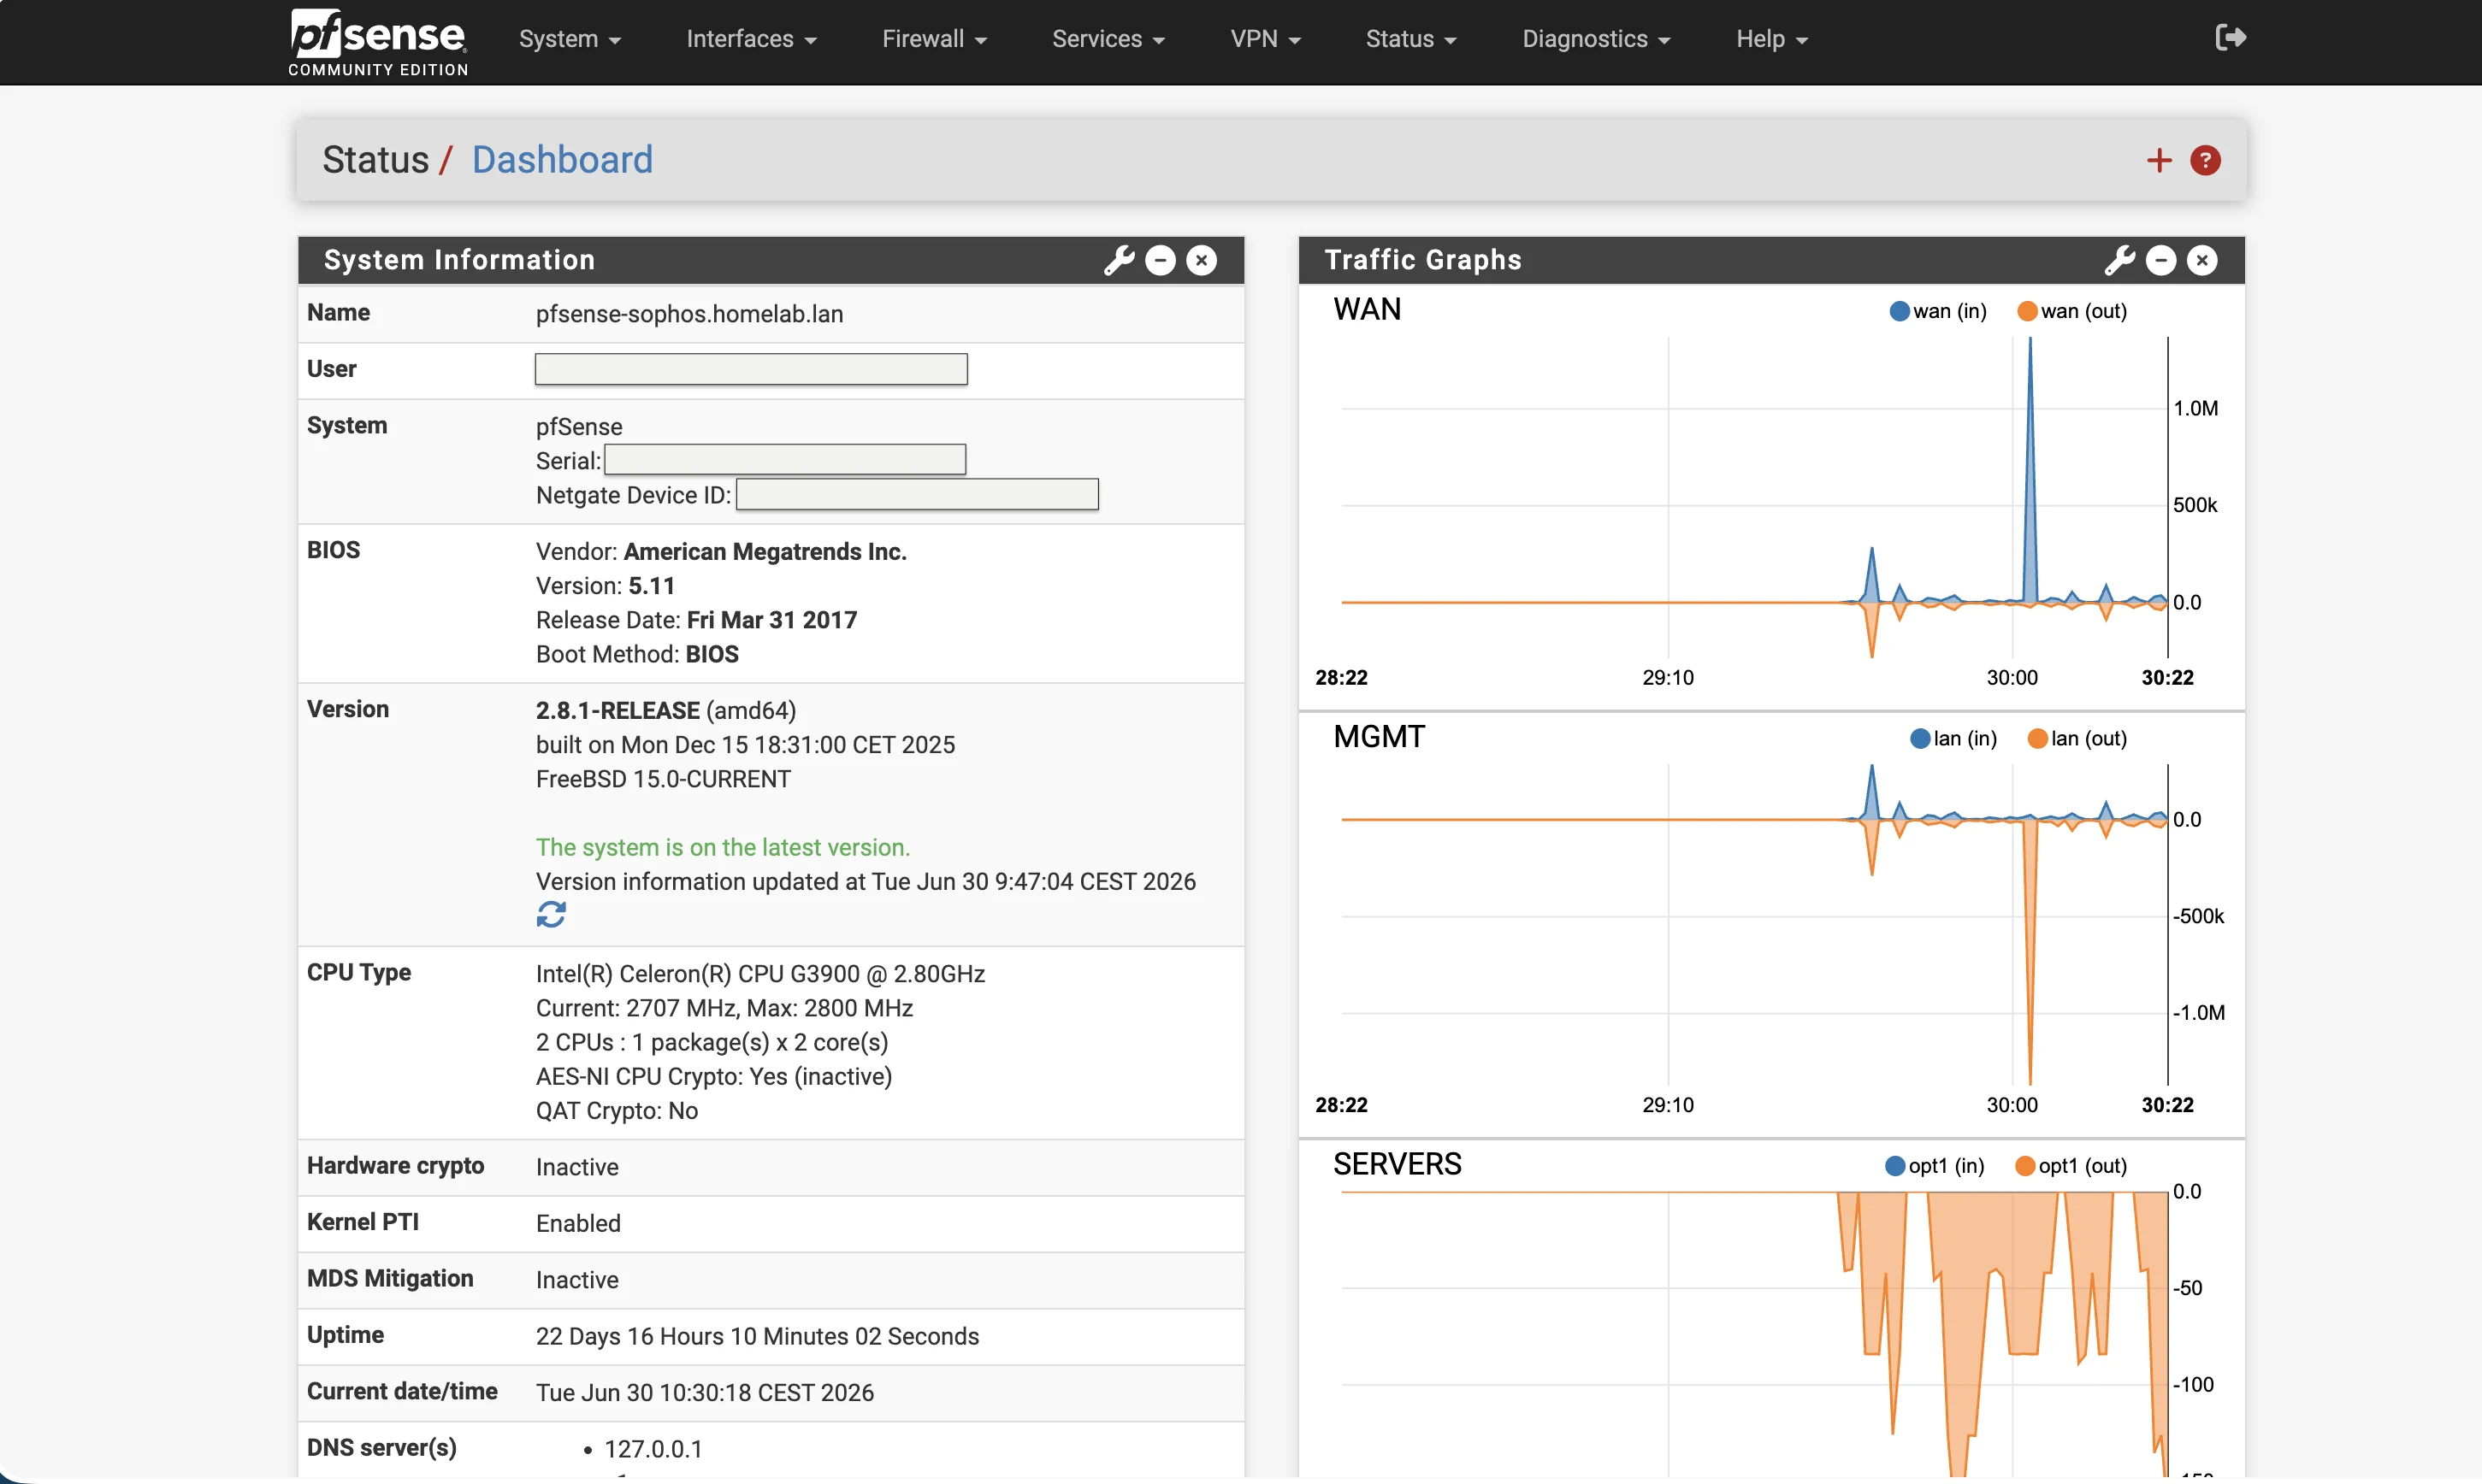Click the SERVERS graph title

tap(1397, 1164)
